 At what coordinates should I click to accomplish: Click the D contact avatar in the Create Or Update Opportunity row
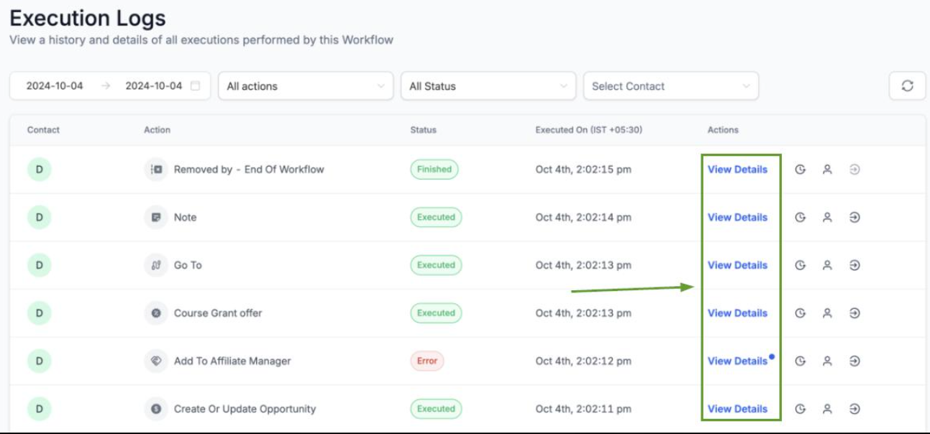click(x=40, y=409)
